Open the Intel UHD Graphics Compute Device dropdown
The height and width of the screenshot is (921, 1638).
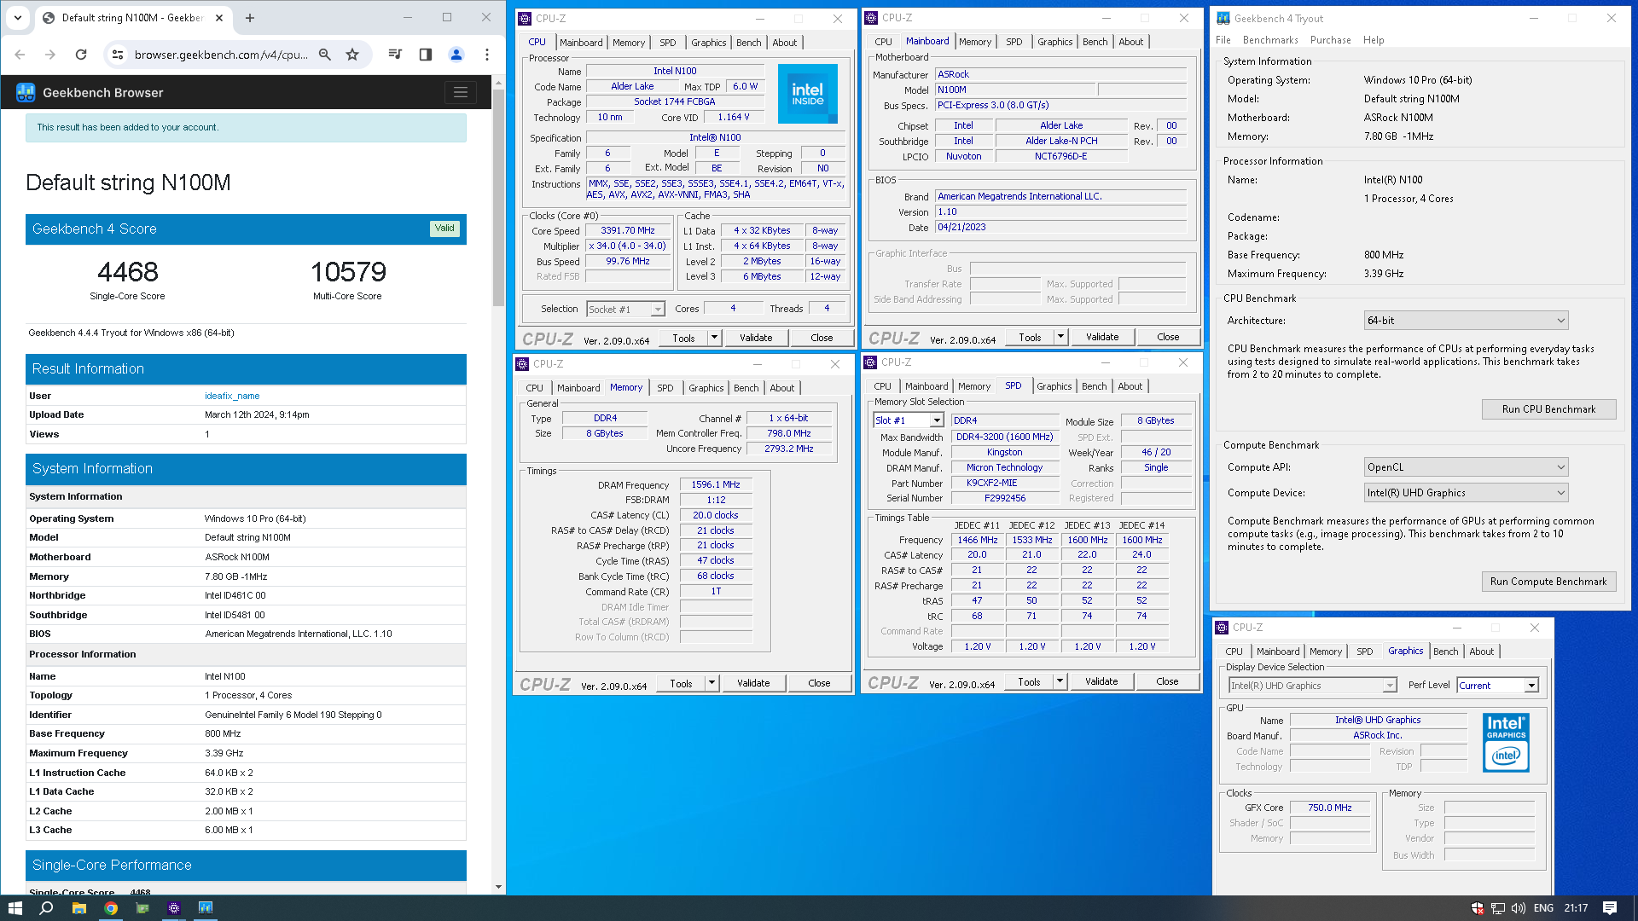1466,493
